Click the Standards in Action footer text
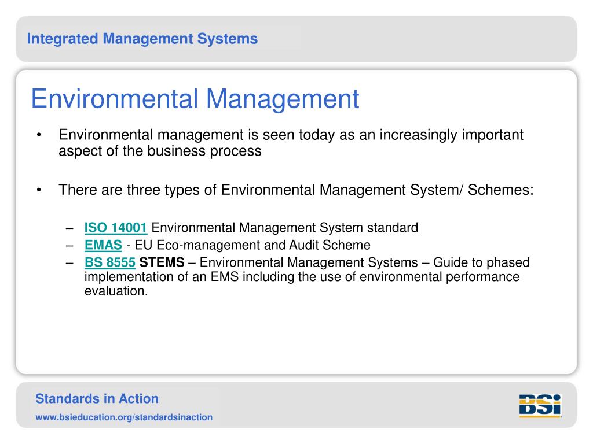 (97, 399)
